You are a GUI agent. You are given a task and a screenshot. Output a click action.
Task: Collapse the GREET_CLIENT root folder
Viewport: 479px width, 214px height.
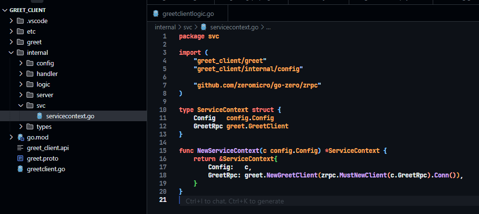point(5,10)
